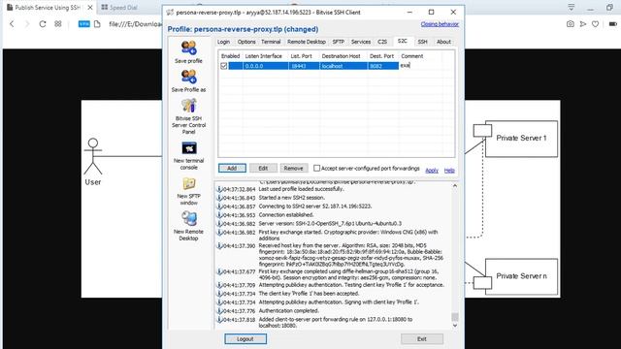Switch to the Options tab
The width and height of the screenshot is (621, 349).
(x=246, y=42)
